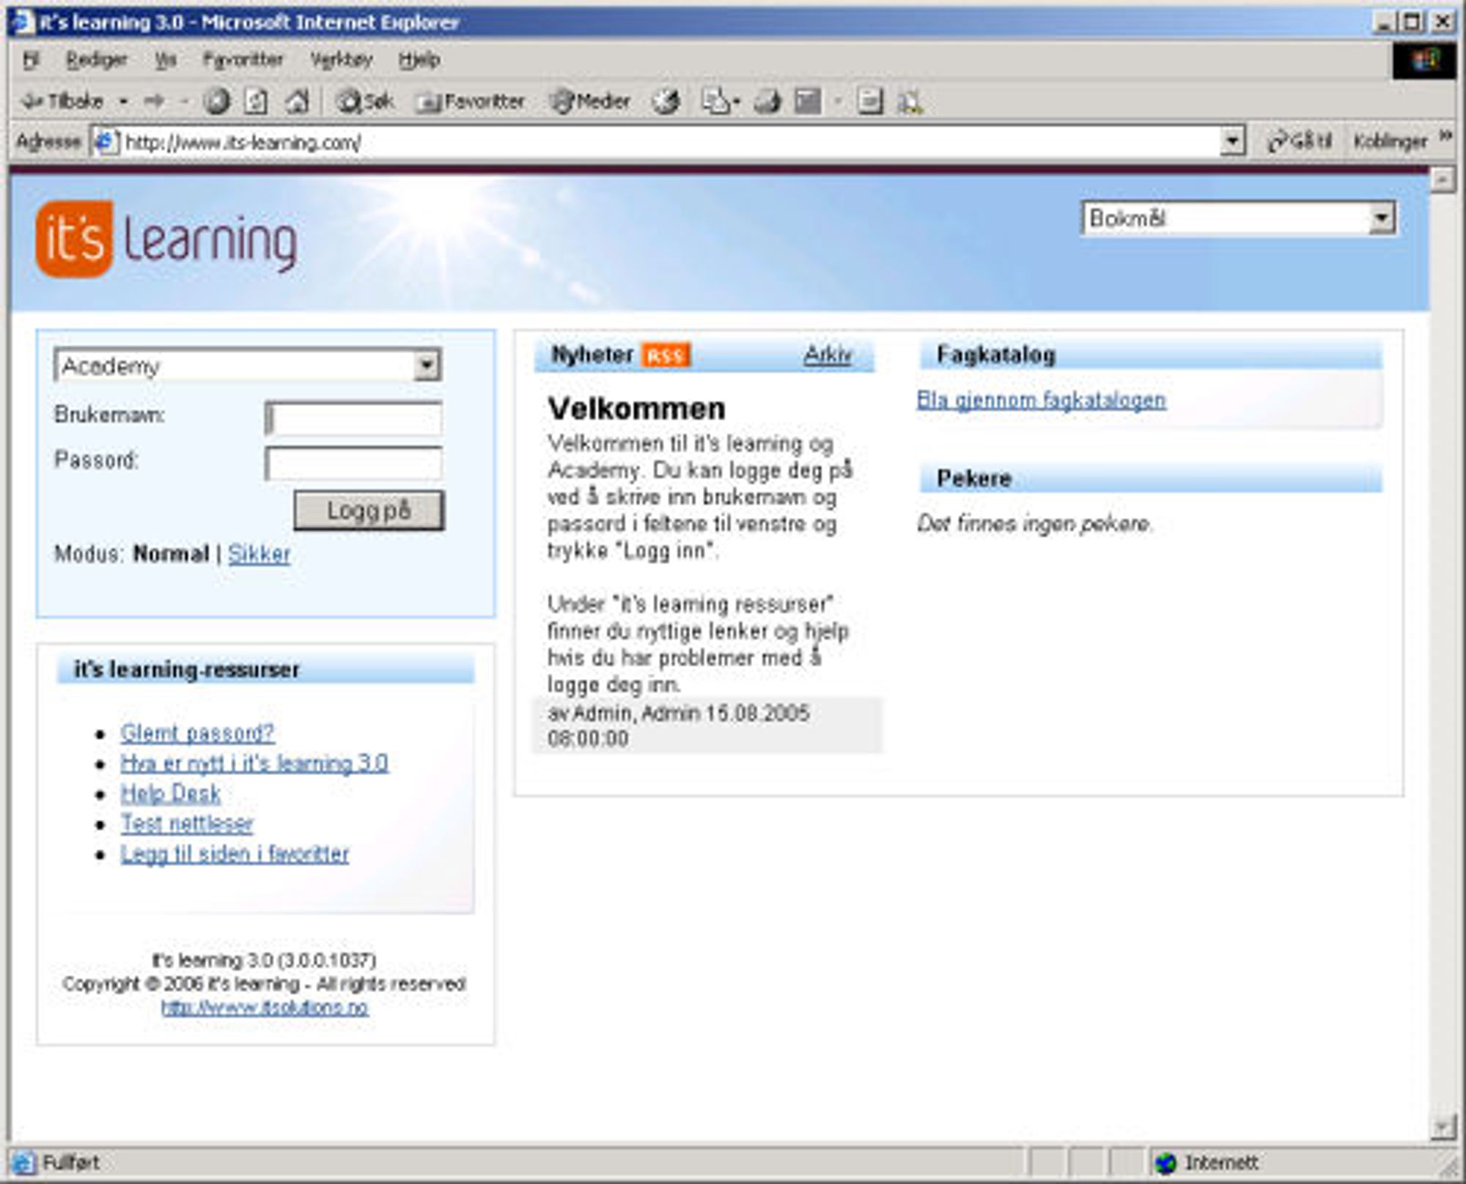Click the Print toolbar icon
Image resolution: width=1466 pixels, height=1184 pixels.
[767, 101]
